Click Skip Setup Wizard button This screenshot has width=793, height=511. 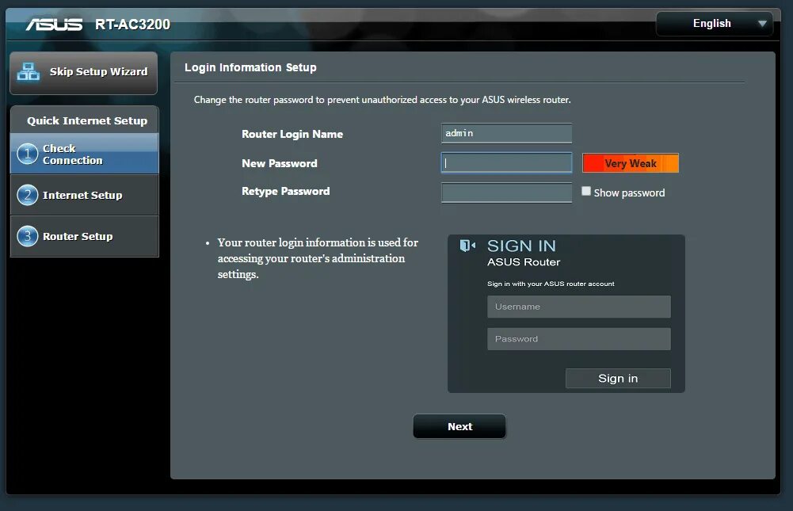[83, 73]
